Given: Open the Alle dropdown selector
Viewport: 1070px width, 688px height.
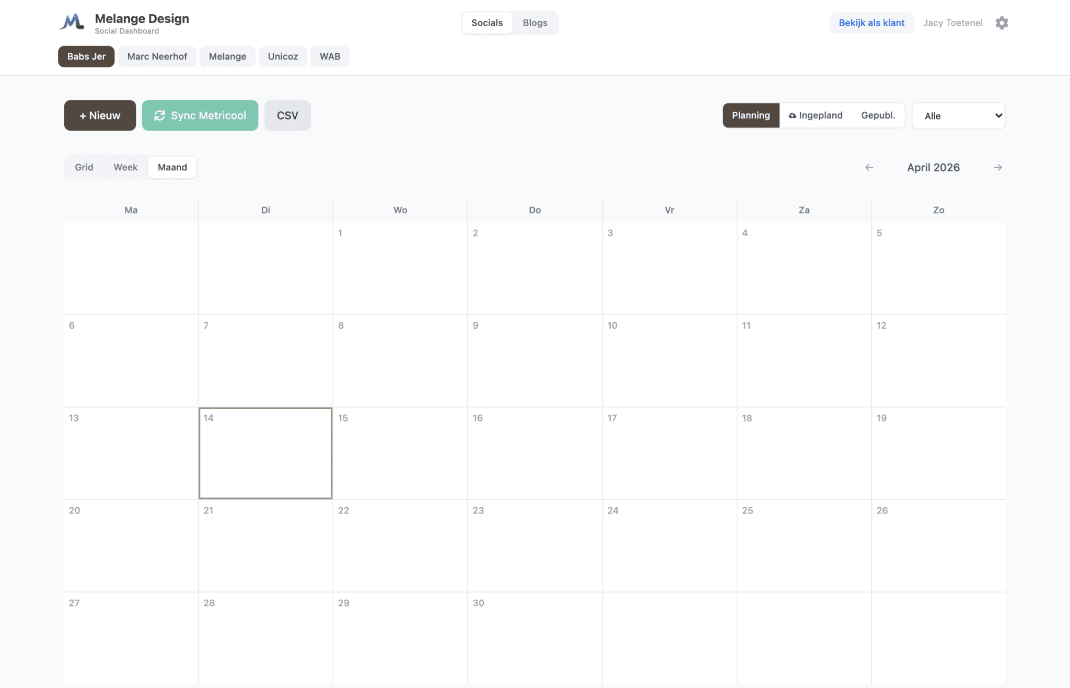Looking at the screenshot, I should coord(958,115).
